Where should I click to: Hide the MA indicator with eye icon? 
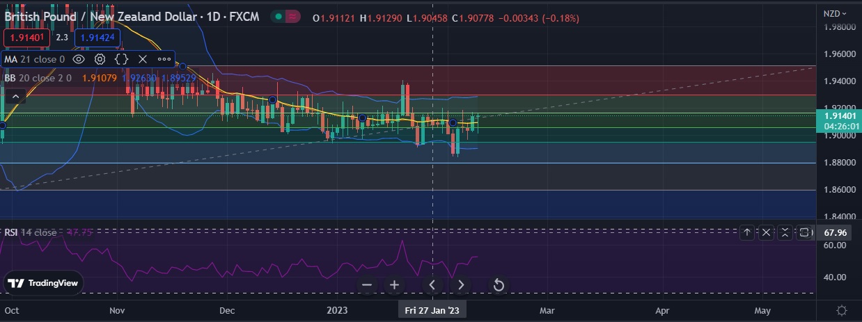tap(78, 60)
